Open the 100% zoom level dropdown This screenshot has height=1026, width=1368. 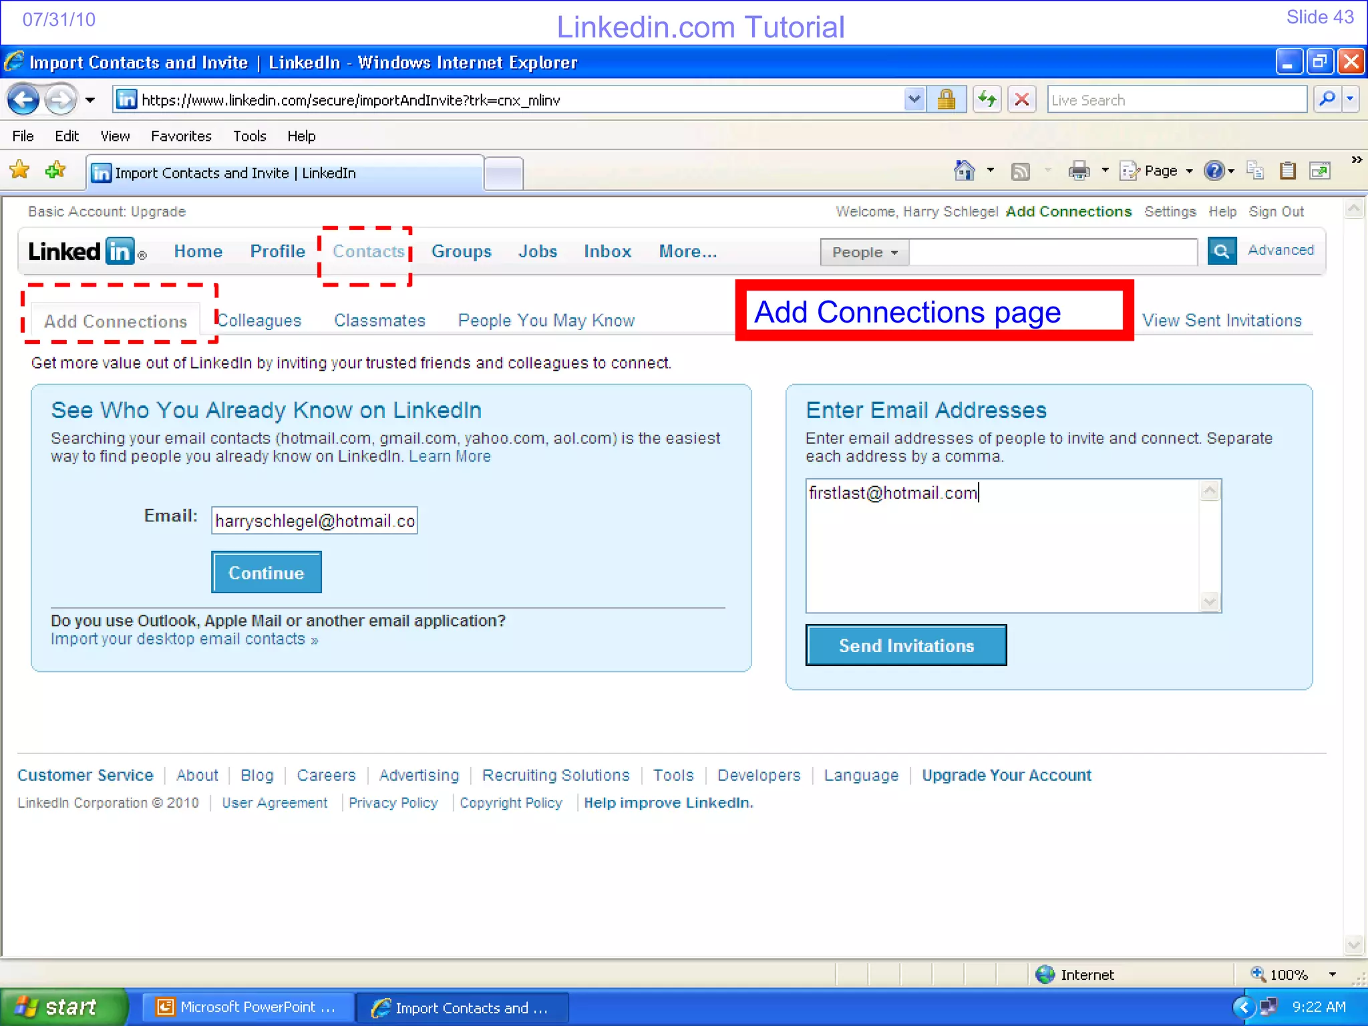point(1333,975)
